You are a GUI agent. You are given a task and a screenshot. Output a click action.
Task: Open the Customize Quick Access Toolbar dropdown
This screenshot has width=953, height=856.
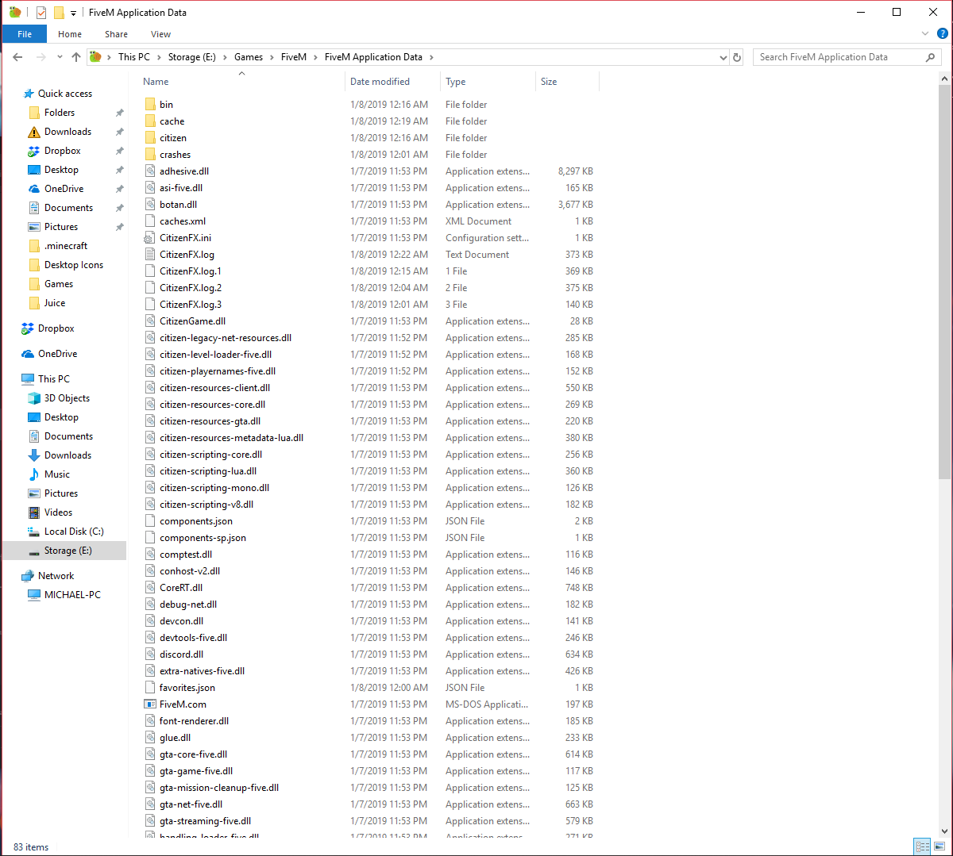pyautogui.click(x=73, y=13)
